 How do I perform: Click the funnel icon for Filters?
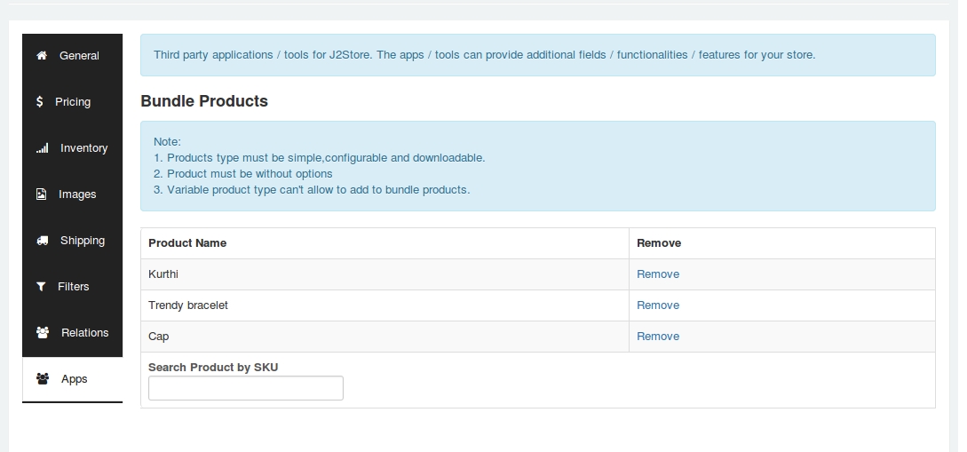pyautogui.click(x=41, y=287)
